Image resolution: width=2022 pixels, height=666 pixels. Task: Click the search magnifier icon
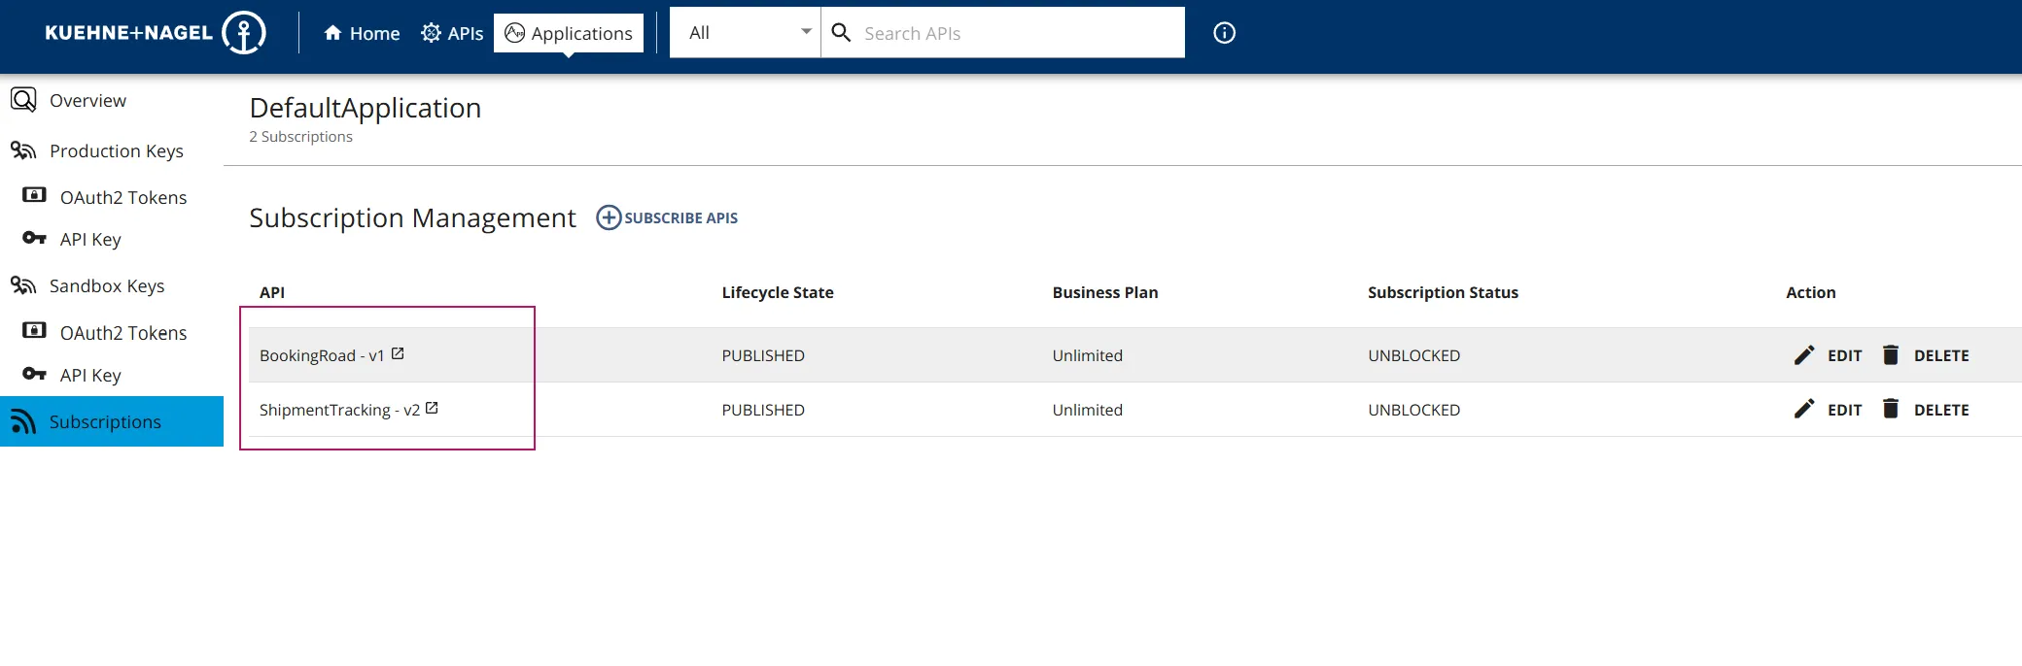pos(842,33)
